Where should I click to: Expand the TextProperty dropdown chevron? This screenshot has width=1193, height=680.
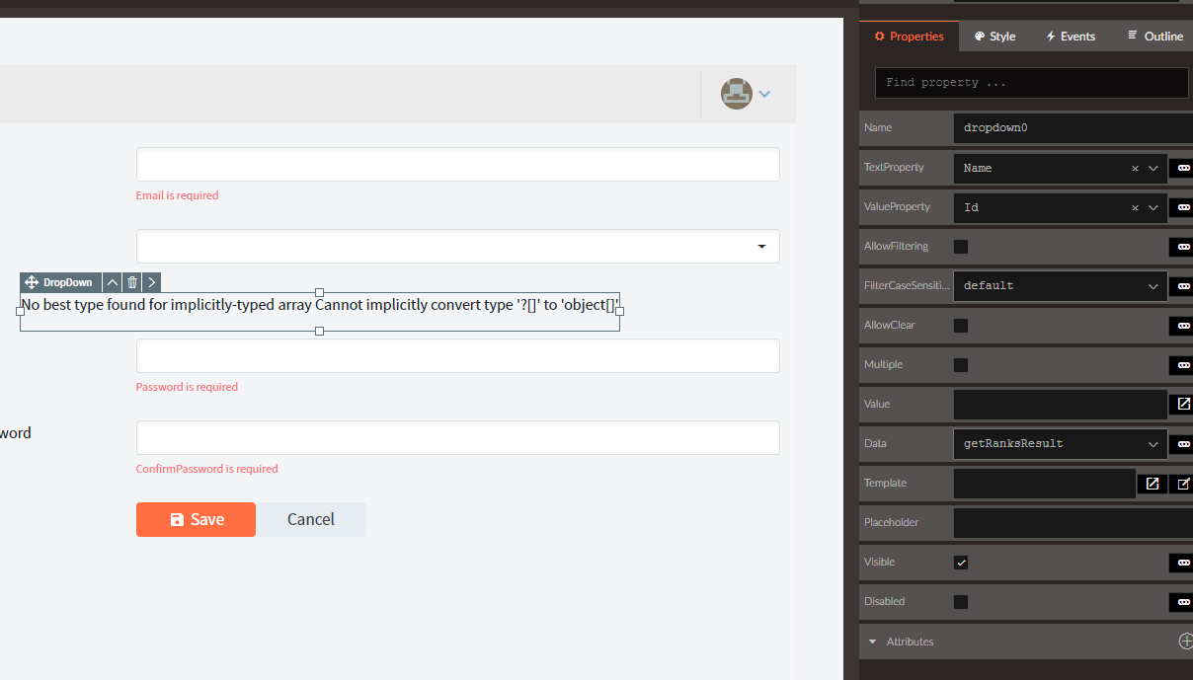[1153, 168]
